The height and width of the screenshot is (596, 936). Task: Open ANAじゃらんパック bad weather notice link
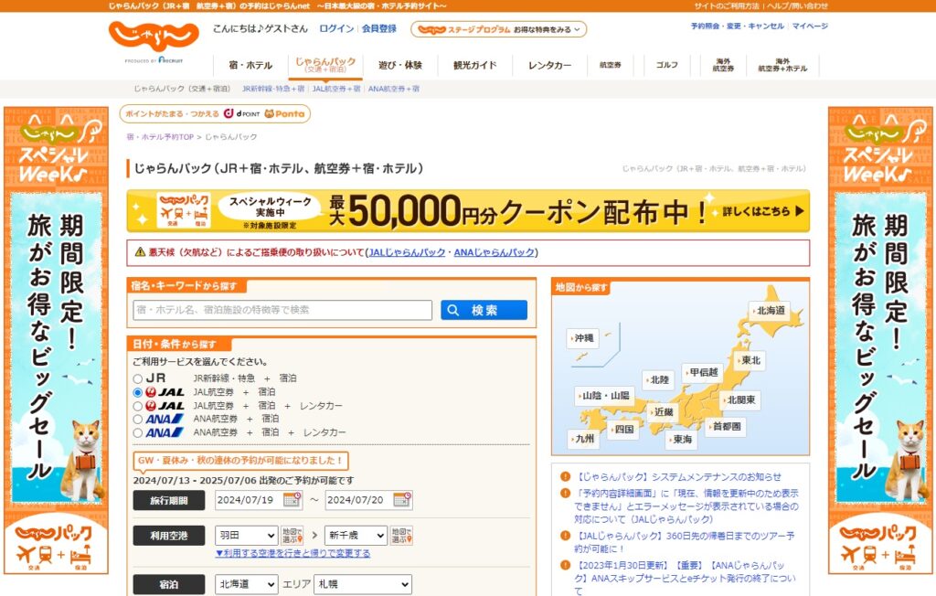point(495,252)
